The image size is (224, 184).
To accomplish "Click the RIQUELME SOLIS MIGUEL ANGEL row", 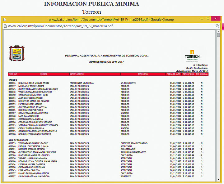I will 34,83.
